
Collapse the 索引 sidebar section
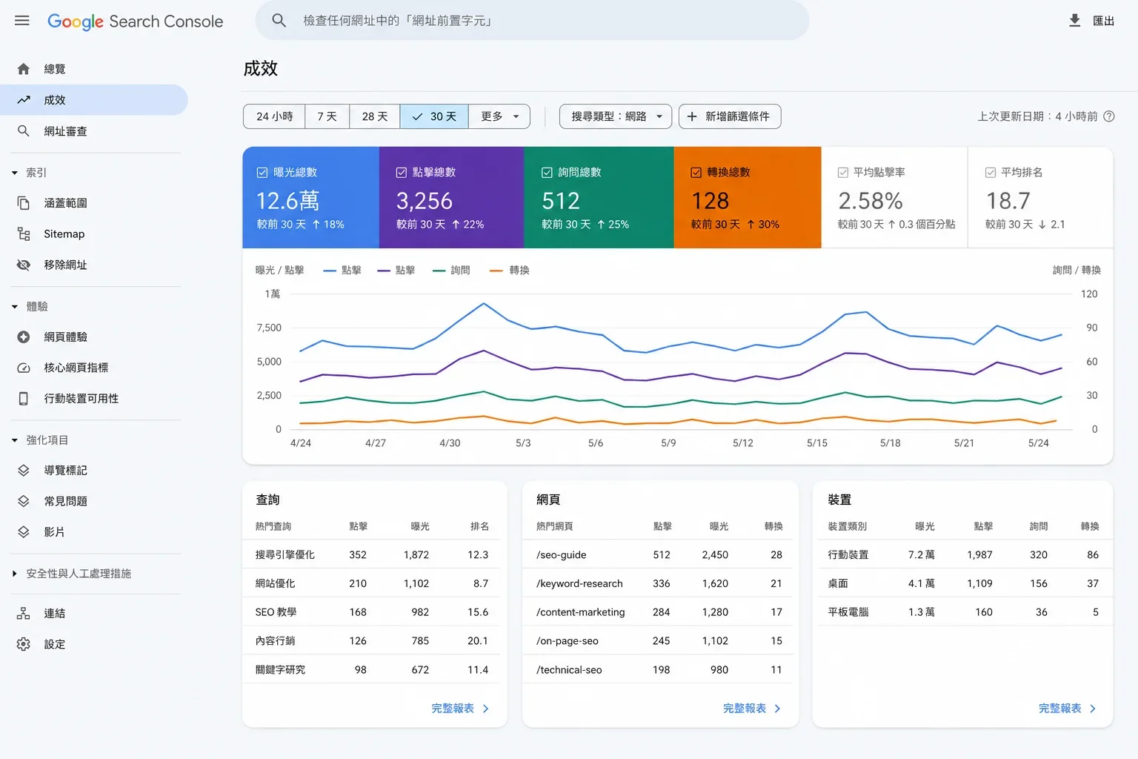click(14, 173)
